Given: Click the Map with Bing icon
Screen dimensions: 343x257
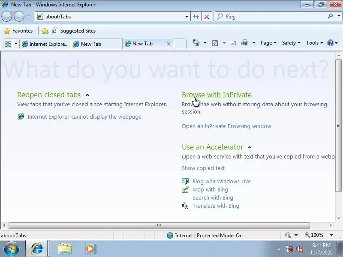Looking at the screenshot, I should [185, 189].
